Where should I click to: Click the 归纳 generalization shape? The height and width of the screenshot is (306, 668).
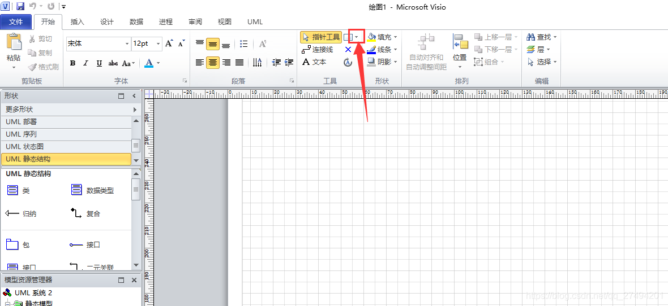coord(12,213)
